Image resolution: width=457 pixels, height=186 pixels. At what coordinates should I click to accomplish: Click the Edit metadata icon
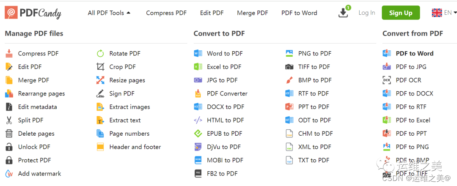[9, 107]
